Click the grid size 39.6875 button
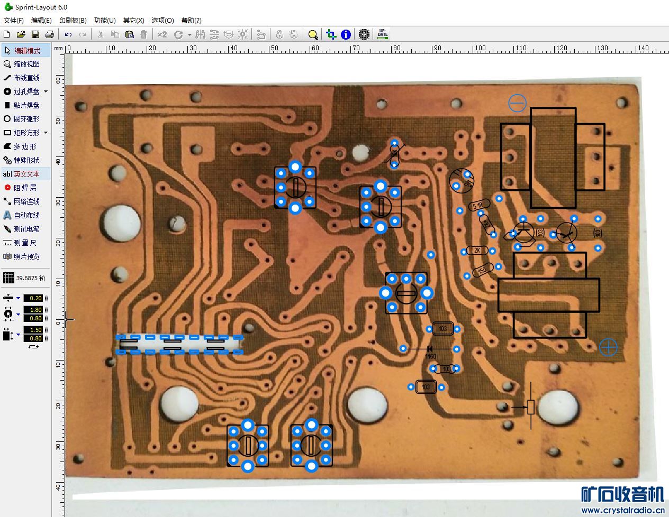Screen dimensions: 669x517 [24, 278]
